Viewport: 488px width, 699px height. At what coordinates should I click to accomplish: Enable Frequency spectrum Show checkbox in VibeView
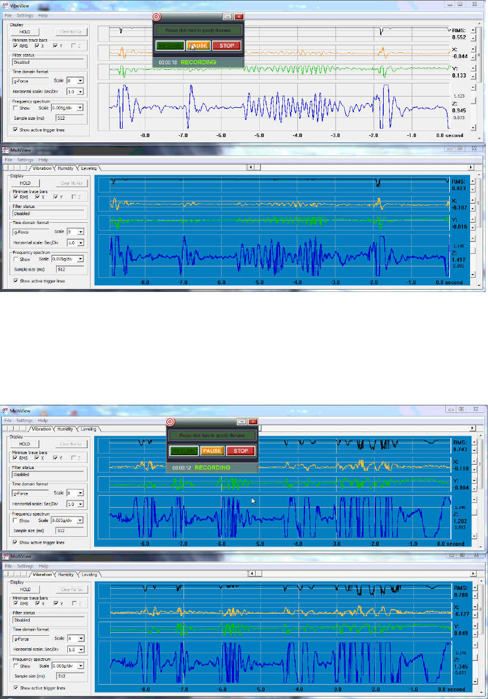[15, 108]
